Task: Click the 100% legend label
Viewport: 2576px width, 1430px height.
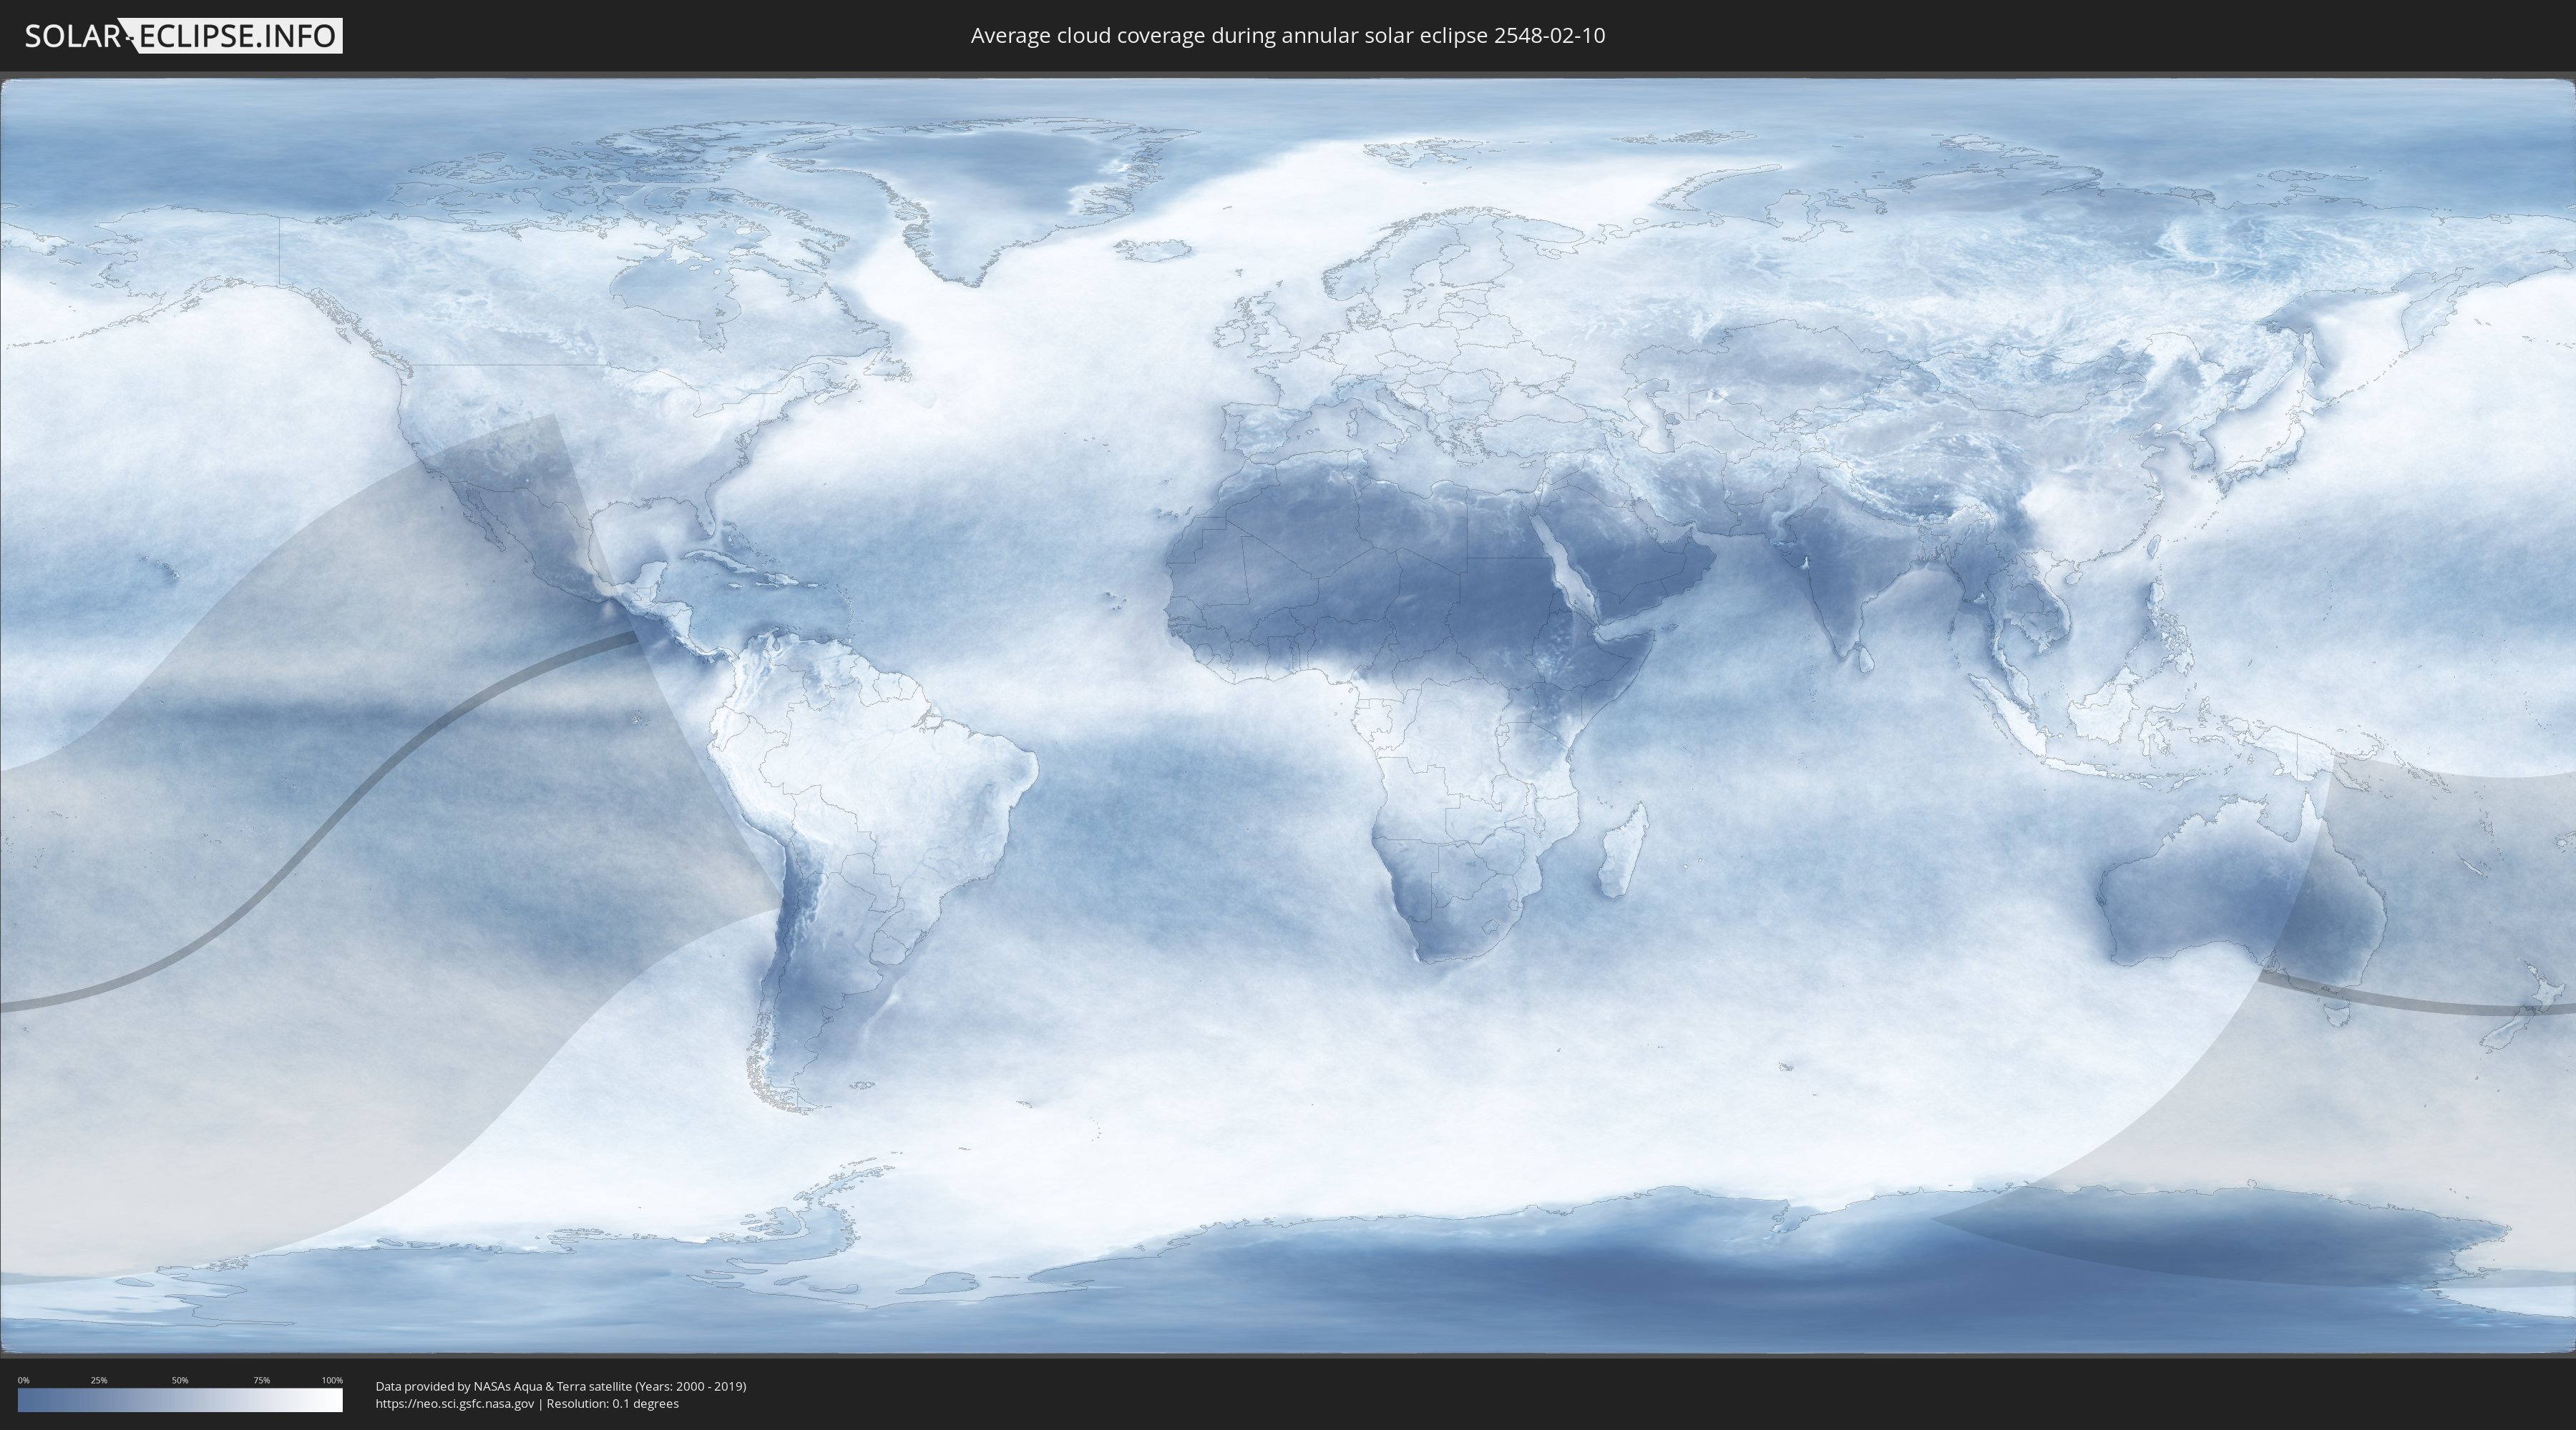Action: (332, 1380)
